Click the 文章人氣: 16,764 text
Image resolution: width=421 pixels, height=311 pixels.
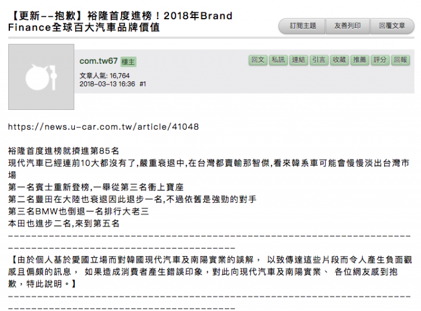pos(105,75)
